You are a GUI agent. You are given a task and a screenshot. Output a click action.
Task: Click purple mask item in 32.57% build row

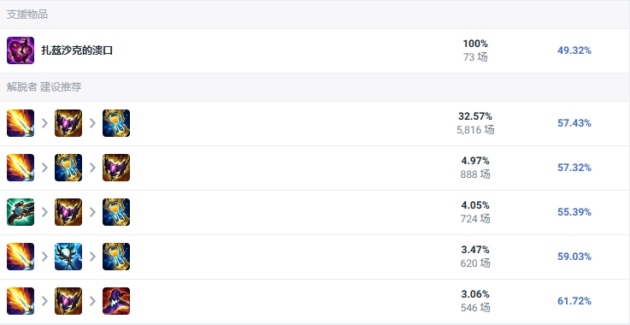coord(68,123)
